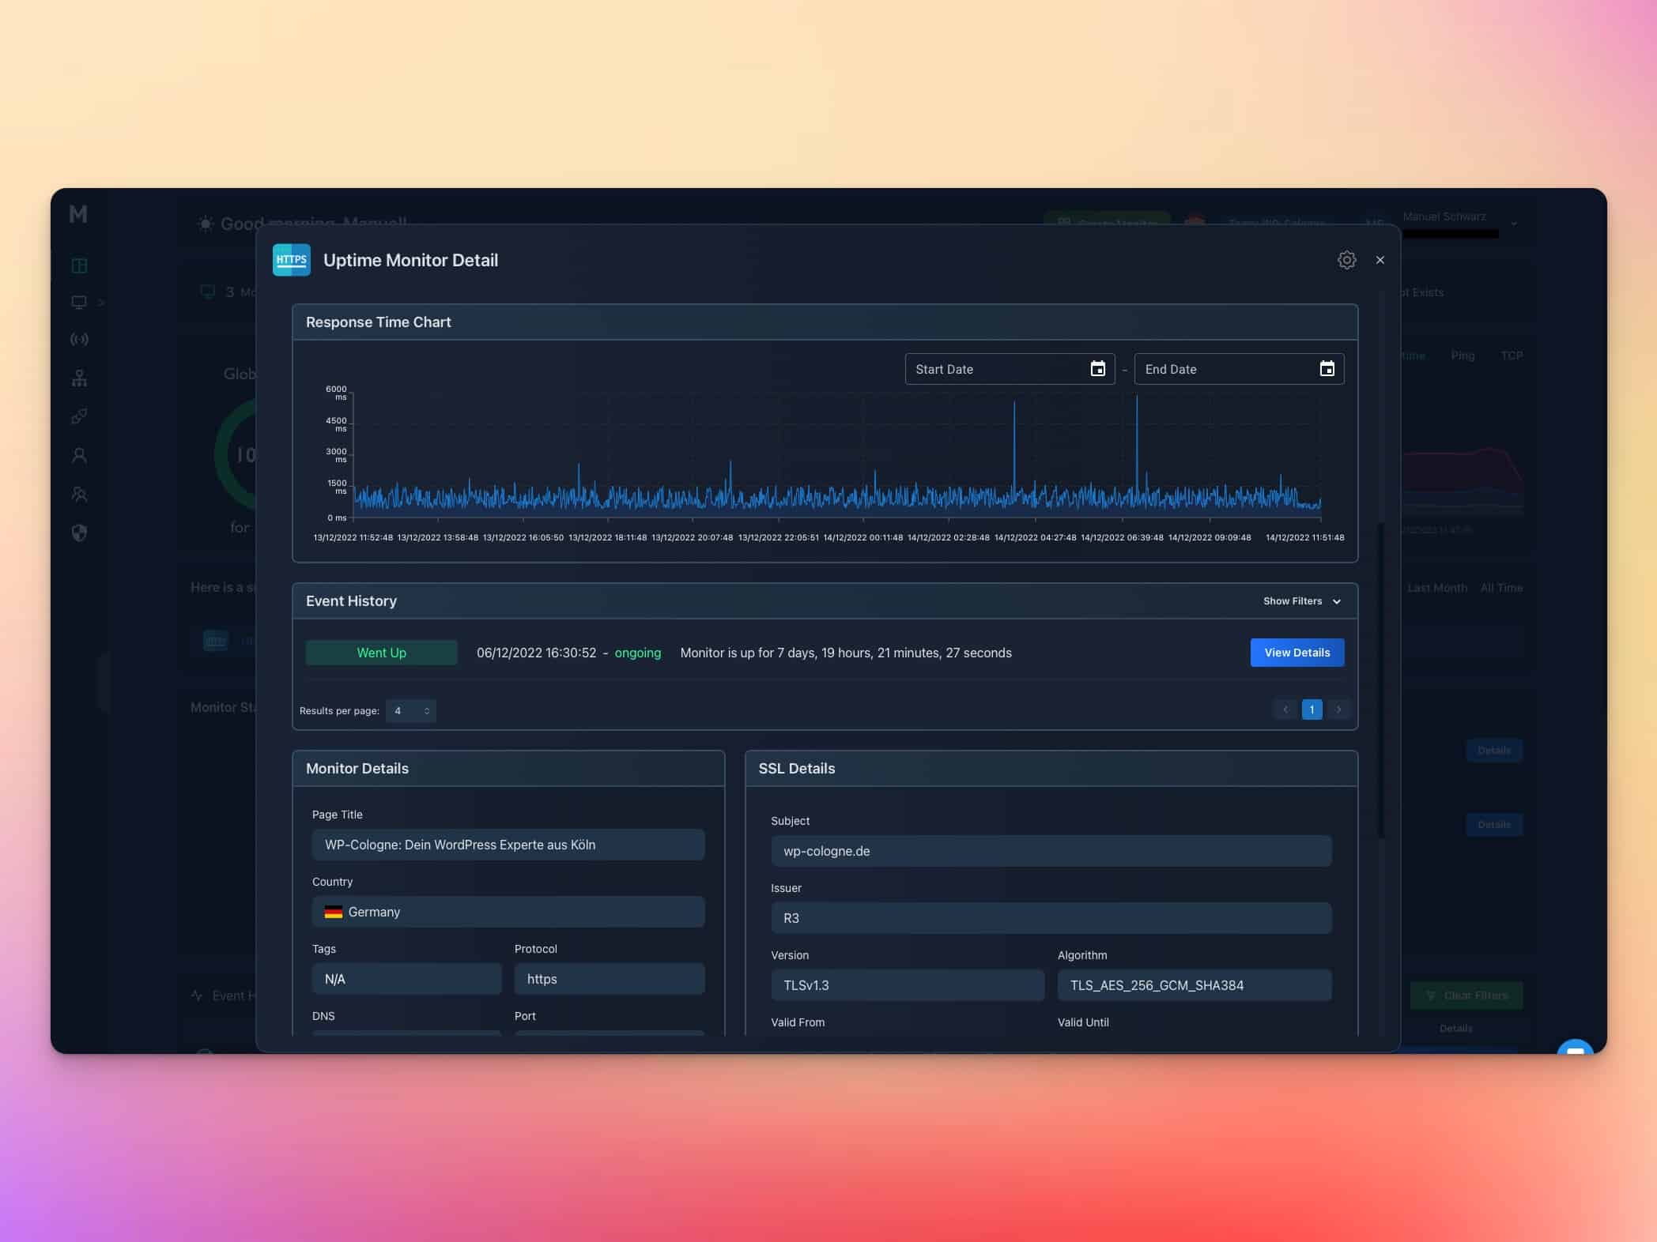Click the modal vertical scrollbar
Image resolution: width=1657 pixels, height=1242 pixels.
click(x=1381, y=679)
